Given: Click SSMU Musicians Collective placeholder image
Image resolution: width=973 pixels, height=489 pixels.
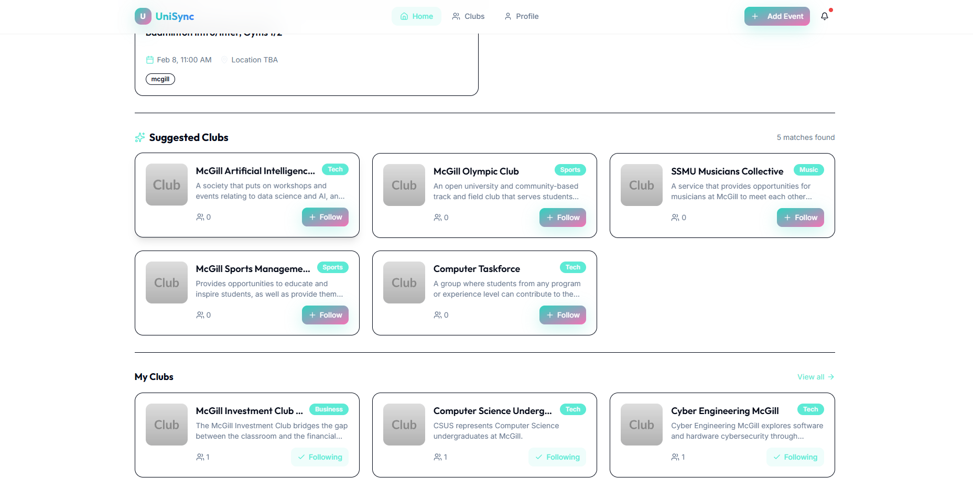Looking at the screenshot, I should (642, 185).
